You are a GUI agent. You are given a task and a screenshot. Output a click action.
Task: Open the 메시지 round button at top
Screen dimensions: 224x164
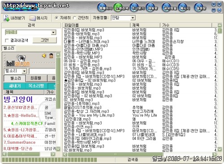184,8
